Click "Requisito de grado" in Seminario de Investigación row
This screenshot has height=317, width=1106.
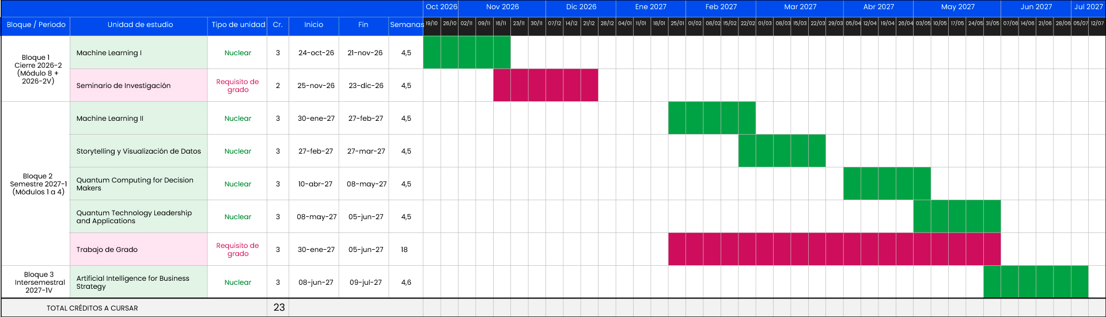pyautogui.click(x=238, y=85)
